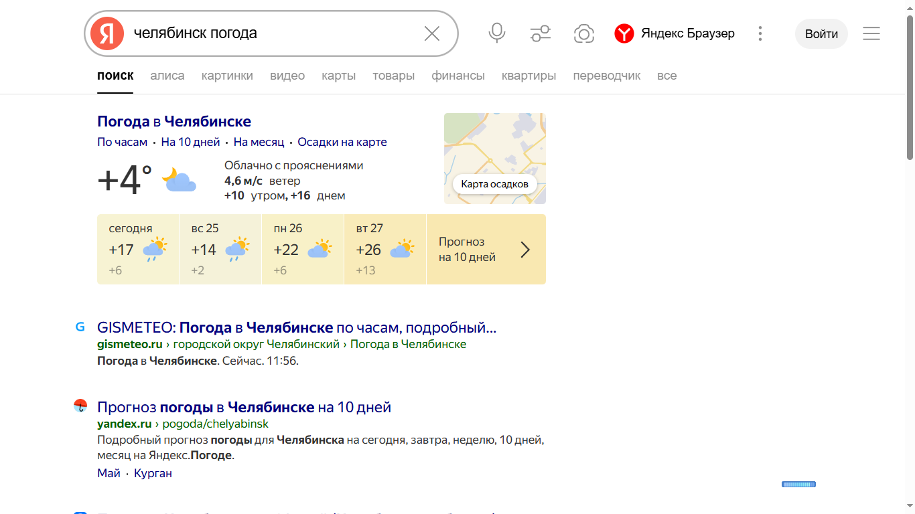The width and height of the screenshot is (915, 514).
Task: Click the blue loading progress indicator
Action: pyautogui.click(x=798, y=484)
